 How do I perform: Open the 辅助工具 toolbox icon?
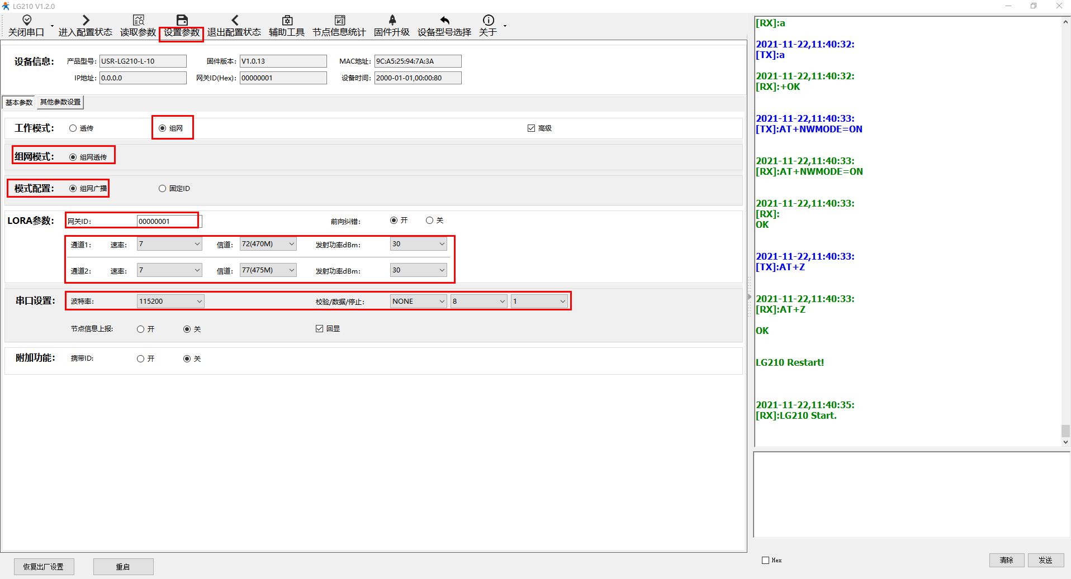[287, 21]
